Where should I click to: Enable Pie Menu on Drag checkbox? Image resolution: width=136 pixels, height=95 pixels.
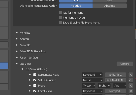click(x=61, y=18)
